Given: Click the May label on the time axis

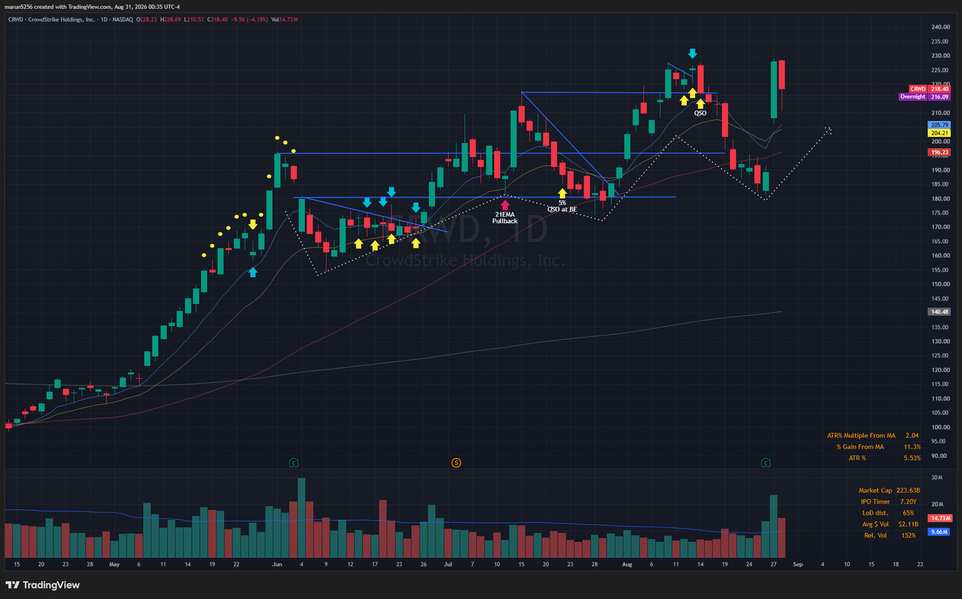Looking at the screenshot, I should [115, 564].
